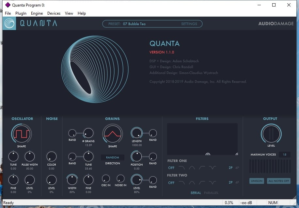
Task: Open the grain Direction RANDOM selector
Action: (113, 157)
